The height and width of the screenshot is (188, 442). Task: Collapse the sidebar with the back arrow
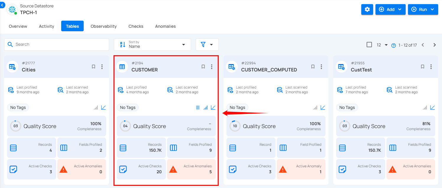(2, 5)
